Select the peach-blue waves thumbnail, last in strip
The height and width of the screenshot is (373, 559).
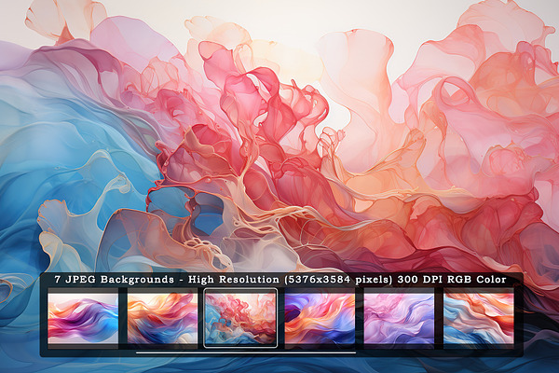click(x=479, y=318)
